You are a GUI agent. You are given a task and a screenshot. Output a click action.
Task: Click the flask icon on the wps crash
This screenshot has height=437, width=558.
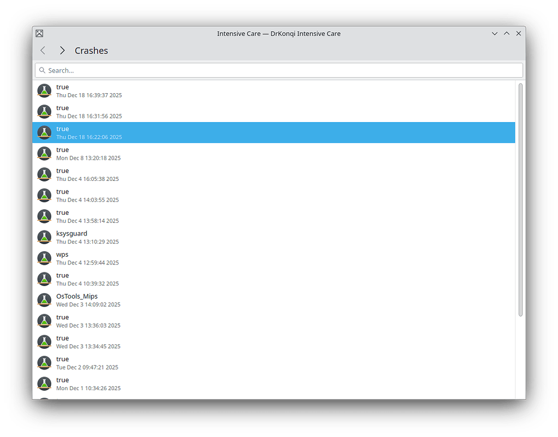pos(44,258)
